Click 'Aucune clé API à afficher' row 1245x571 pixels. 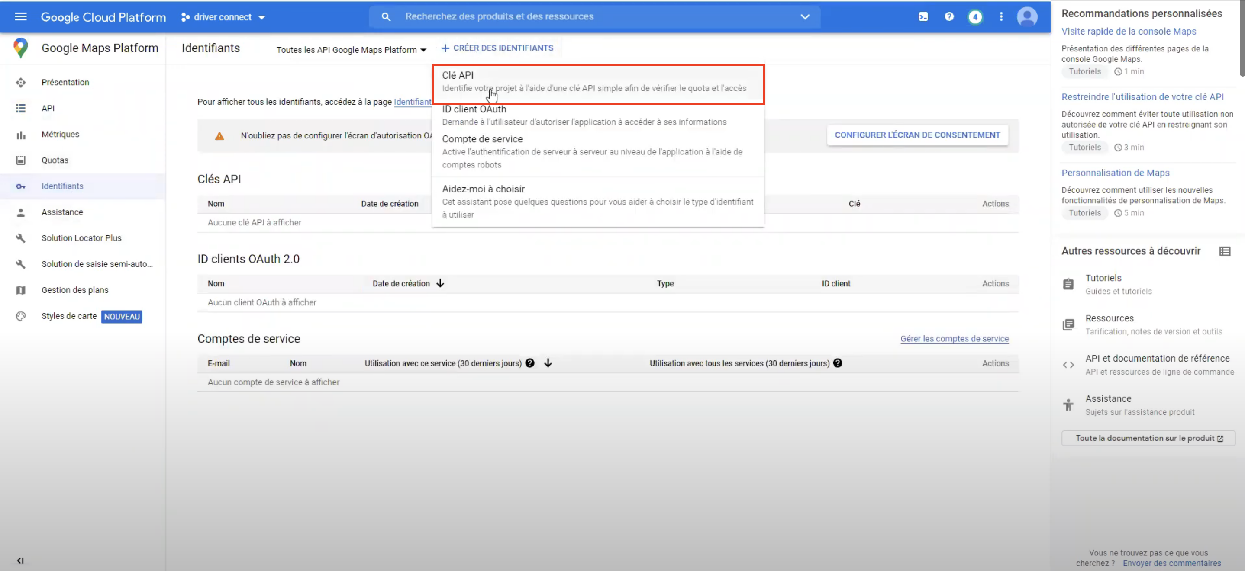608,223
